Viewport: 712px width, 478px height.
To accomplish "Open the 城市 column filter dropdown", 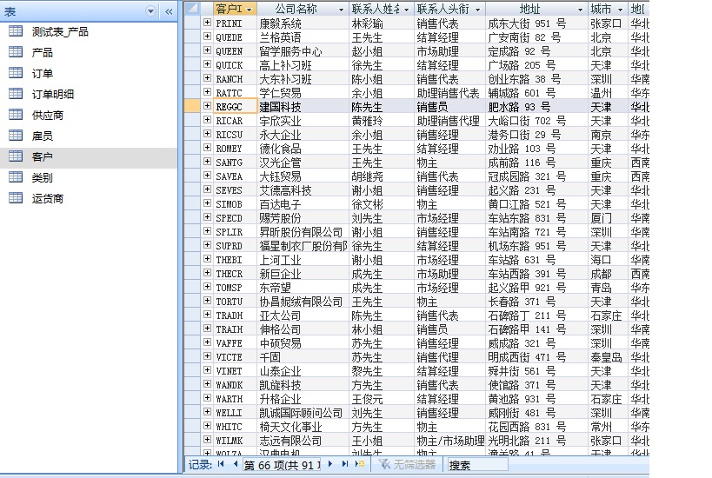I will pyautogui.click(x=620, y=9).
